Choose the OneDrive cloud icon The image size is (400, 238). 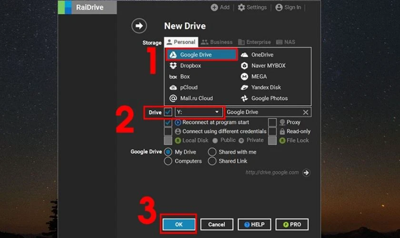pyautogui.click(x=244, y=55)
